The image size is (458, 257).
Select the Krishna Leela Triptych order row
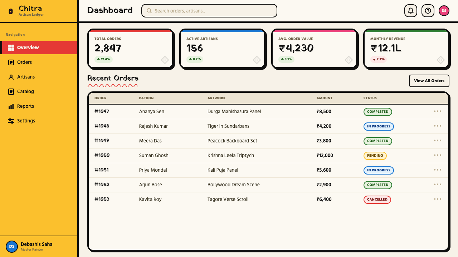point(268,156)
